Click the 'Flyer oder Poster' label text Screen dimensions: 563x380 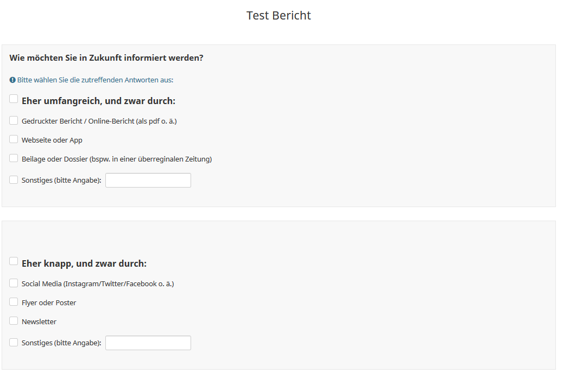(49, 303)
